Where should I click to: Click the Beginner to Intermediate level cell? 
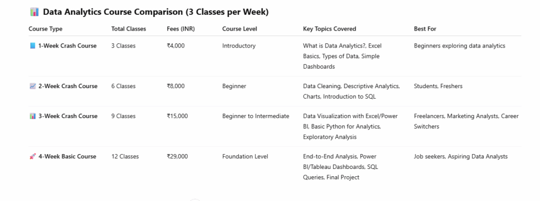[x=256, y=116]
